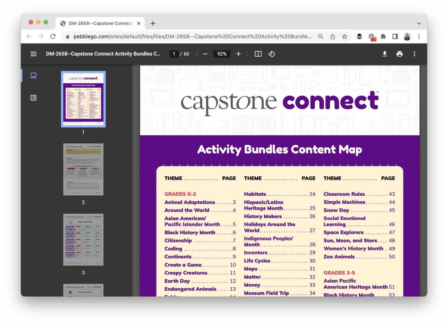Screen dimensions: 448x324
Task: Open the tab list chevron at window top right
Action: coord(419,23)
